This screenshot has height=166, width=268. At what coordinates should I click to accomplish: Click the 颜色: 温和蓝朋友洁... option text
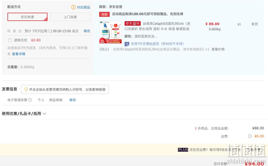click(141, 36)
